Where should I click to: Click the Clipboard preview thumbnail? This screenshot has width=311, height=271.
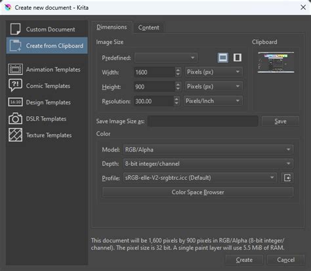tap(276, 62)
